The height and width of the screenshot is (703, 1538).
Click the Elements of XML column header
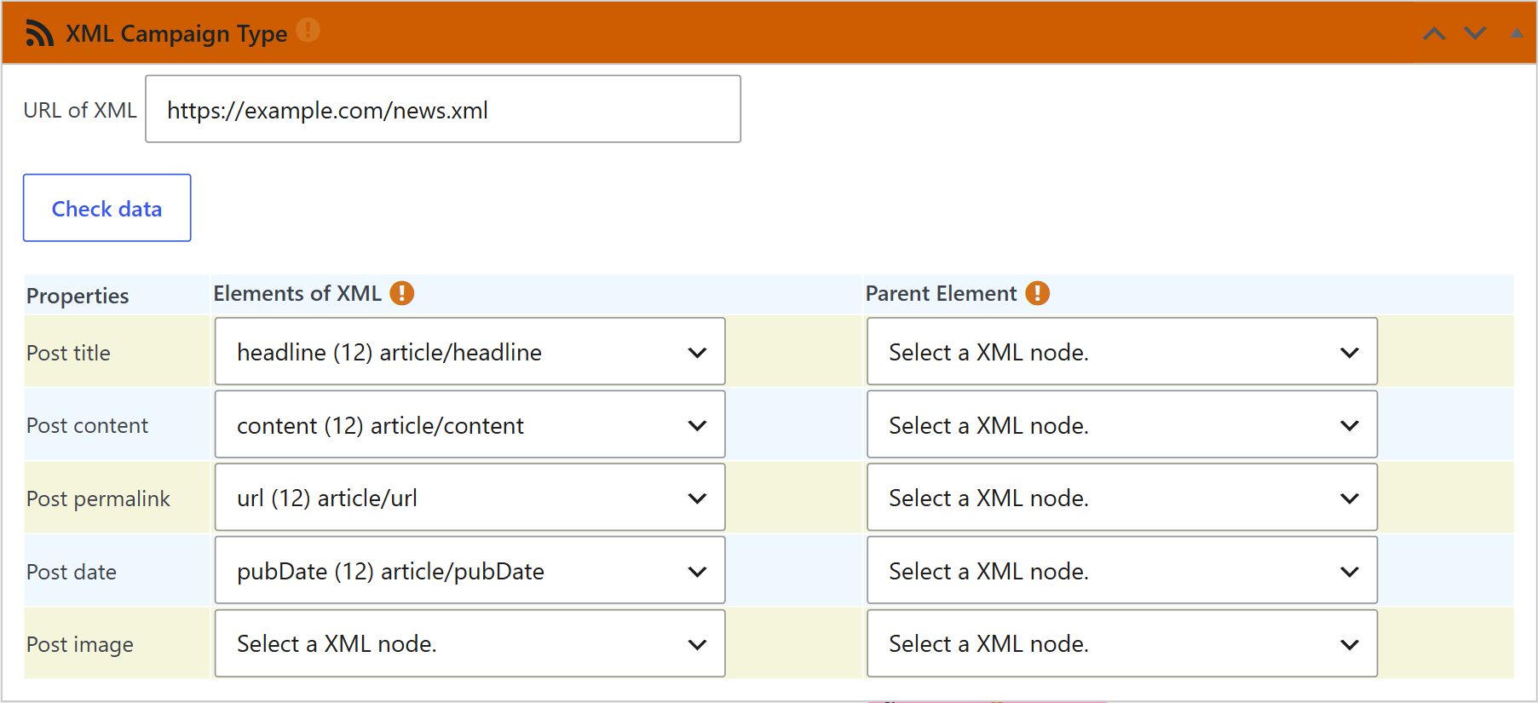(x=297, y=293)
